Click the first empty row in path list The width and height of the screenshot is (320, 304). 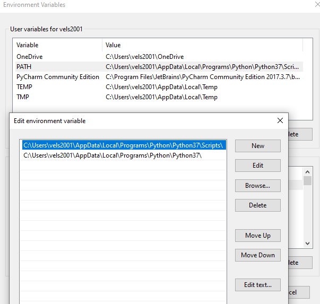click(x=124, y=166)
